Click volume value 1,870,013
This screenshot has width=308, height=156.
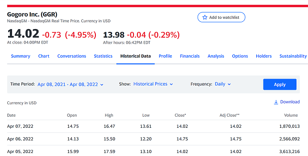[290, 126]
